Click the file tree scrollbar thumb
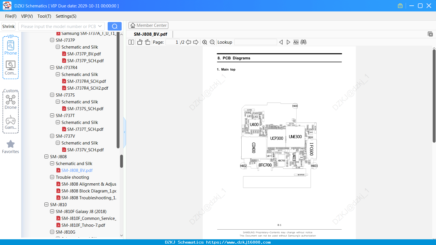436x245 pixels. (x=121, y=161)
